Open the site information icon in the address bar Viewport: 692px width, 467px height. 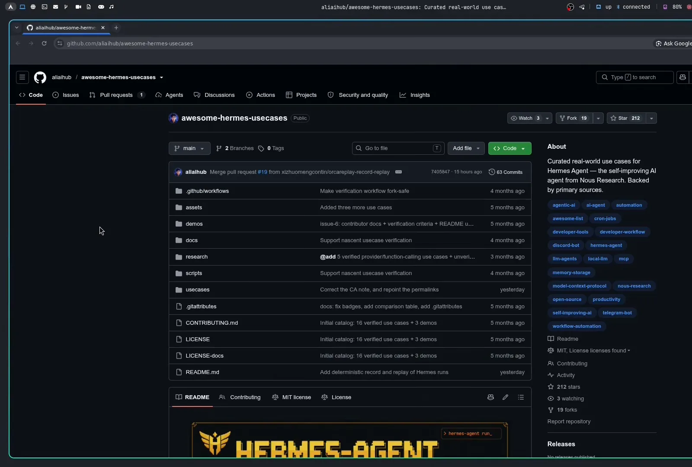60,43
